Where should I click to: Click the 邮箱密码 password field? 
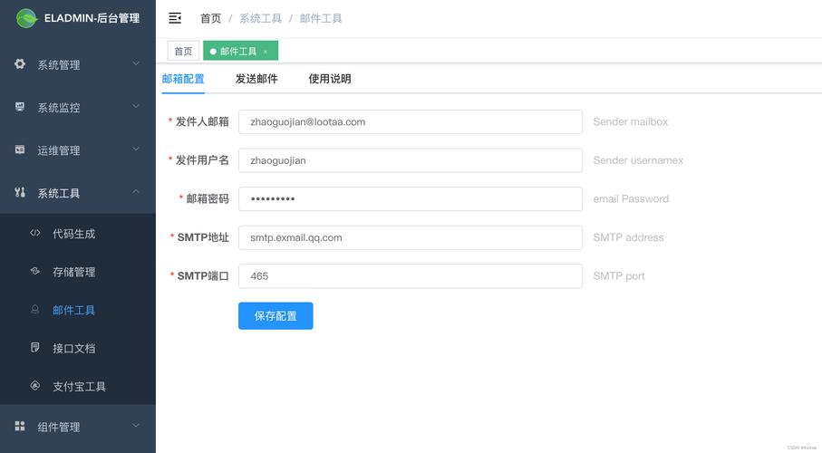pyautogui.click(x=411, y=198)
